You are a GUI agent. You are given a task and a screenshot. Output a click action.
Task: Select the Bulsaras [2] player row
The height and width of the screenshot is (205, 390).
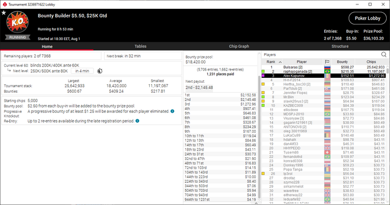click(x=323, y=67)
